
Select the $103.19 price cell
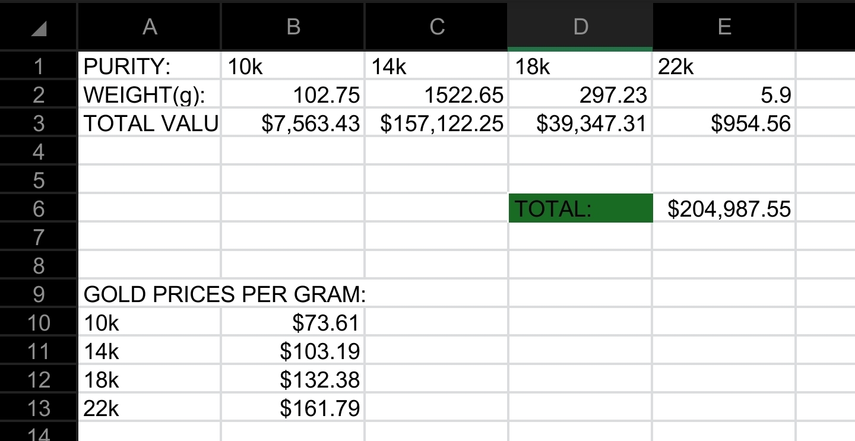click(293, 351)
